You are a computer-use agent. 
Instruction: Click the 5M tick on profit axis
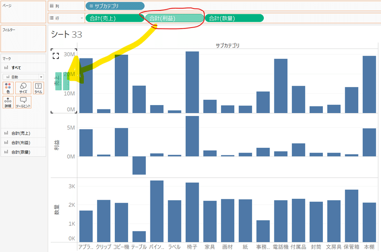point(71,128)
